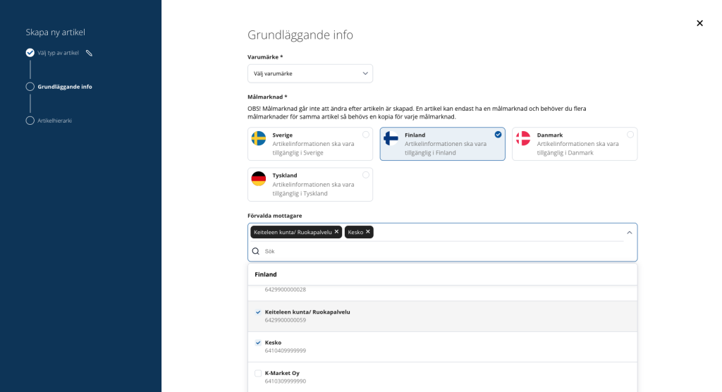Check the K-Market Oy checkbox

coord(258,373)
